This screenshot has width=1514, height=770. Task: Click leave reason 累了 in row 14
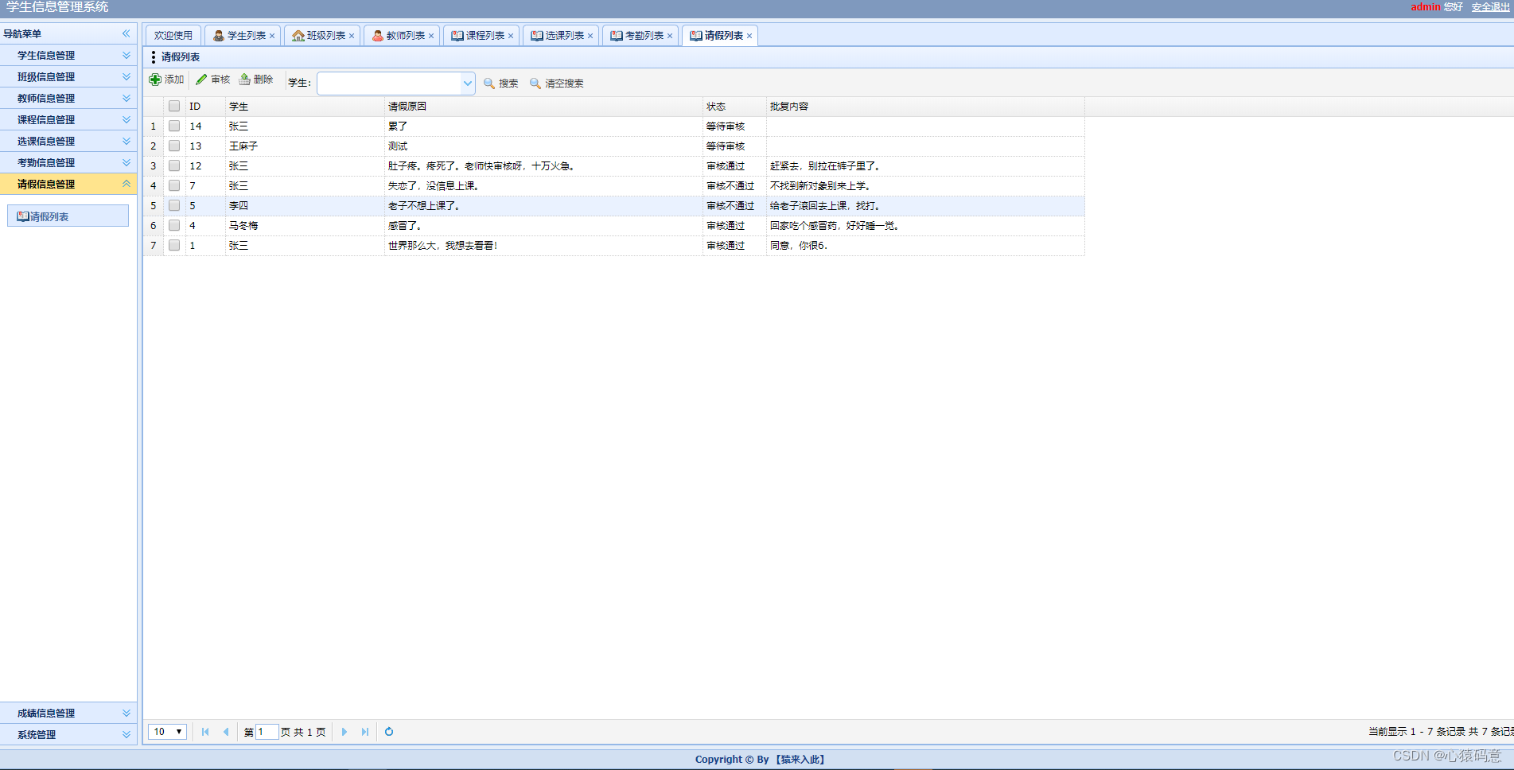coord(398,126)
